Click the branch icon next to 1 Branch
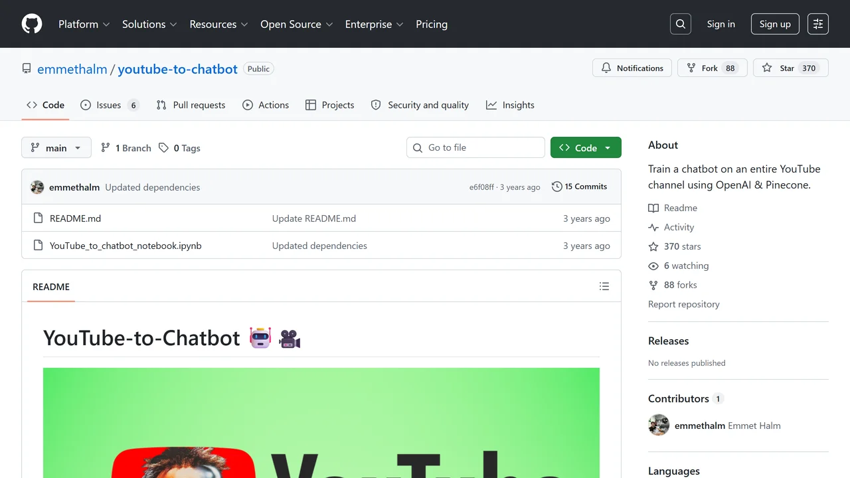Viewport: 850px width, 478px height. 105,148
